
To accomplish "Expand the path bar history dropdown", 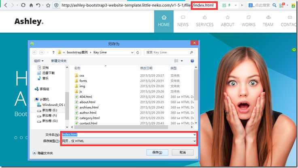I will [x=132, y=52].
